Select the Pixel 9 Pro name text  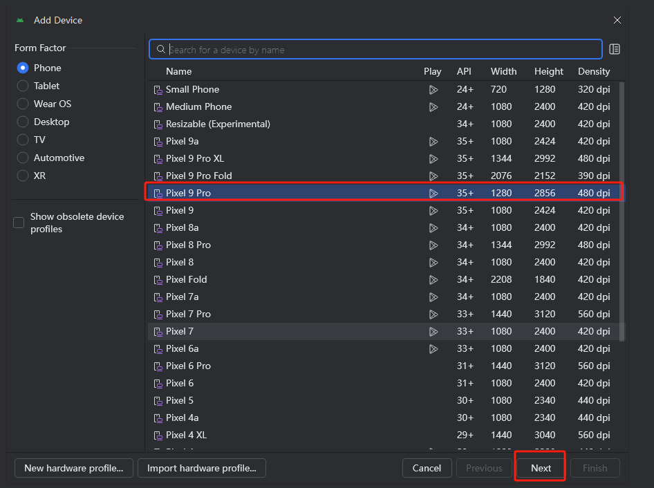[188, 193]
